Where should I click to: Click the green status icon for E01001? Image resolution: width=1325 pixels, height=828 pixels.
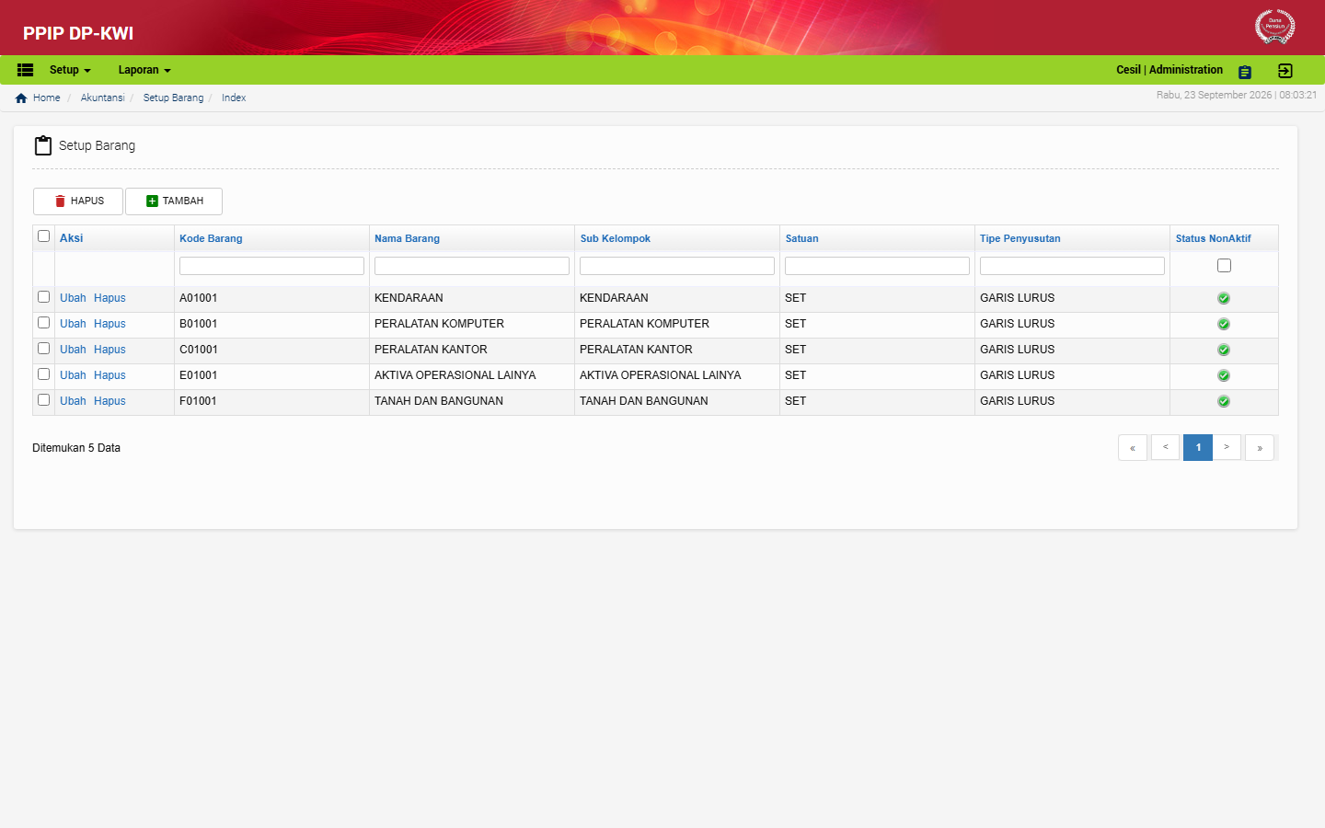[x=1224, y=375]
